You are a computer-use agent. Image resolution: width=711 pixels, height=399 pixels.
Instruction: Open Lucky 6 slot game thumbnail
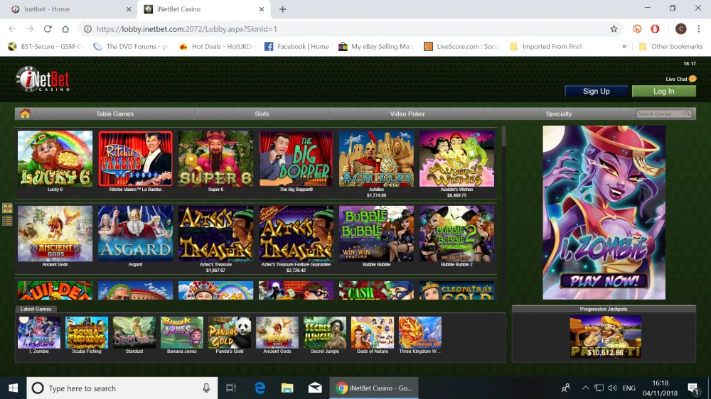(x=55, y=158)
